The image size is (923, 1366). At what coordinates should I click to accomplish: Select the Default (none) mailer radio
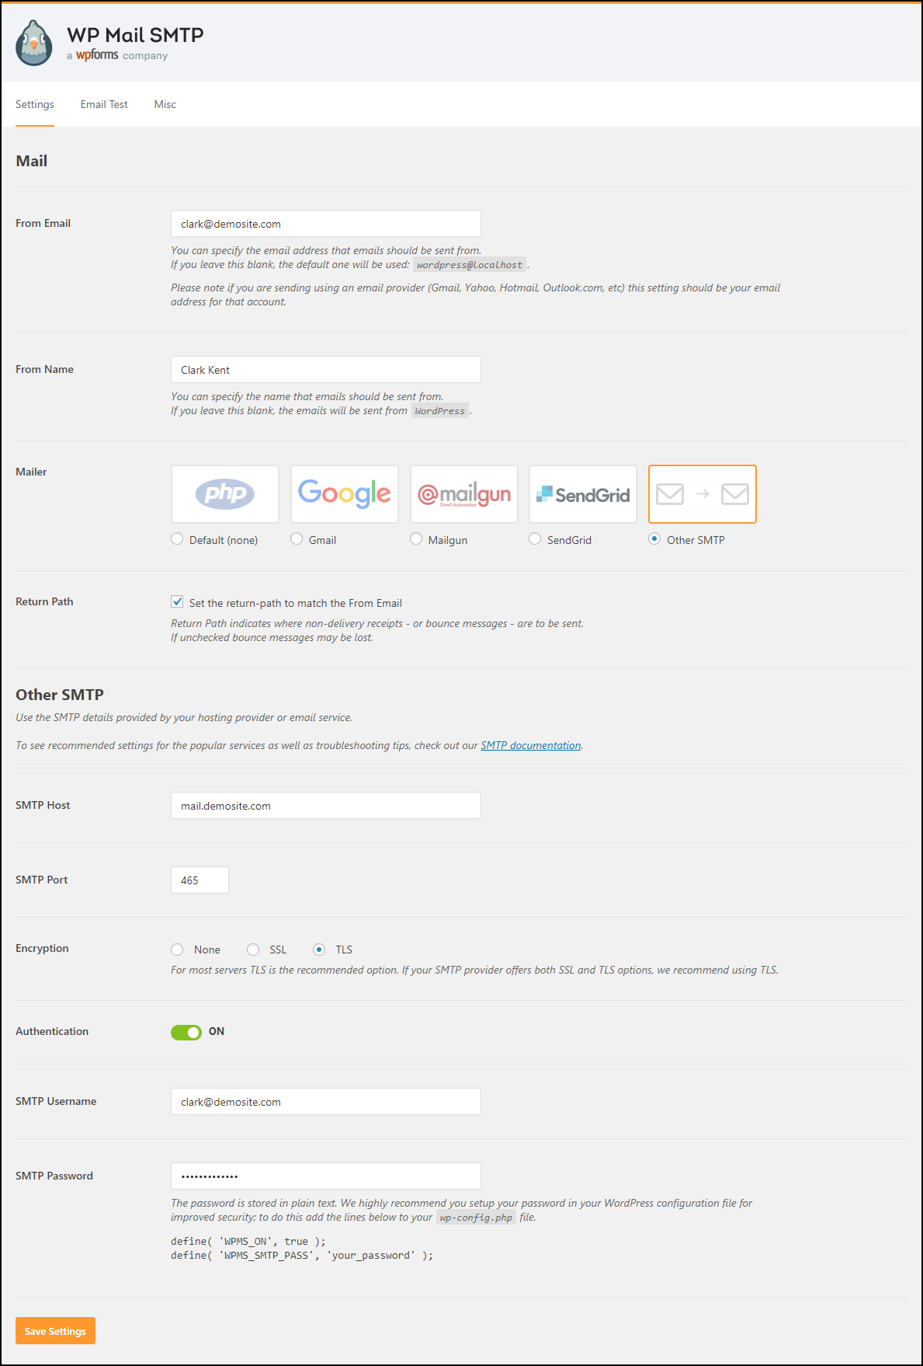click(x=177, y=539)
